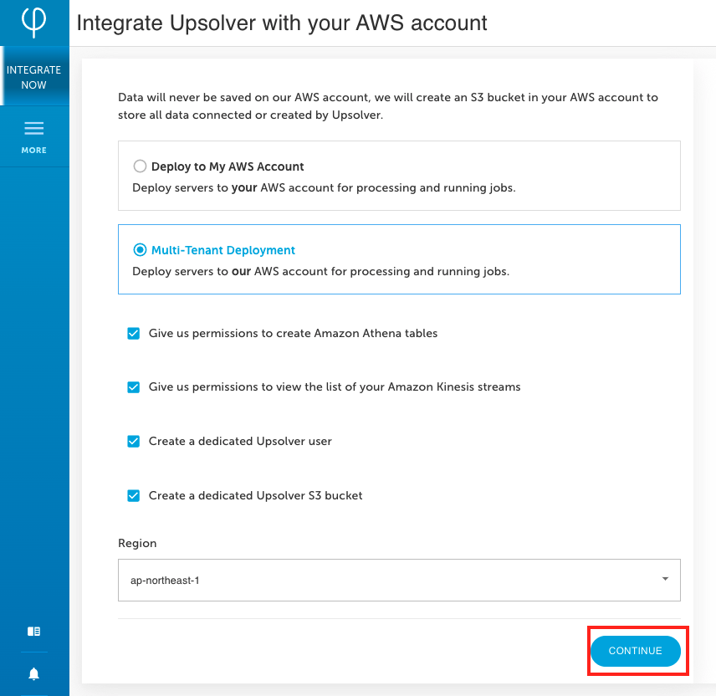Toggle Create a dedicated Upsolver S3 bucket
Screen dimensions: 716x696
tap(133, 495)
